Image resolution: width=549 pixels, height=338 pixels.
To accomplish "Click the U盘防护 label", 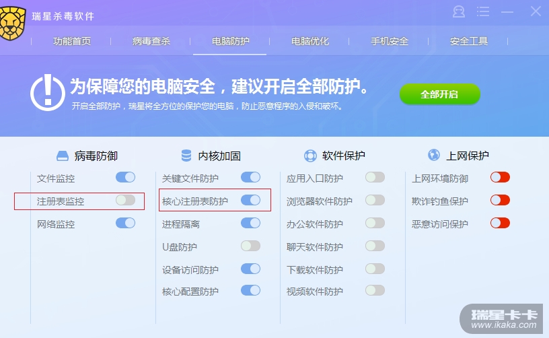I will [179, 247].
